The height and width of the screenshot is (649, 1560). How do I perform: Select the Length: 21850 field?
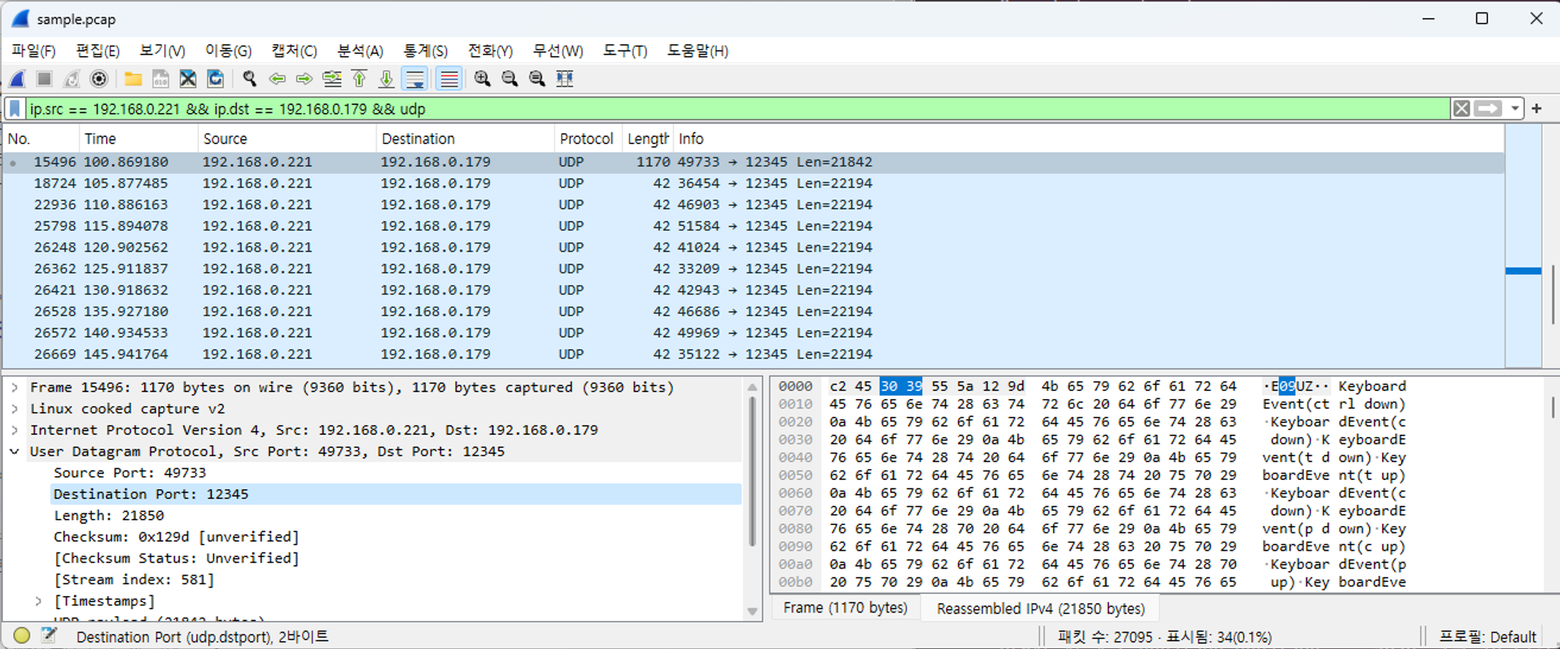click(x=395, y=516)
